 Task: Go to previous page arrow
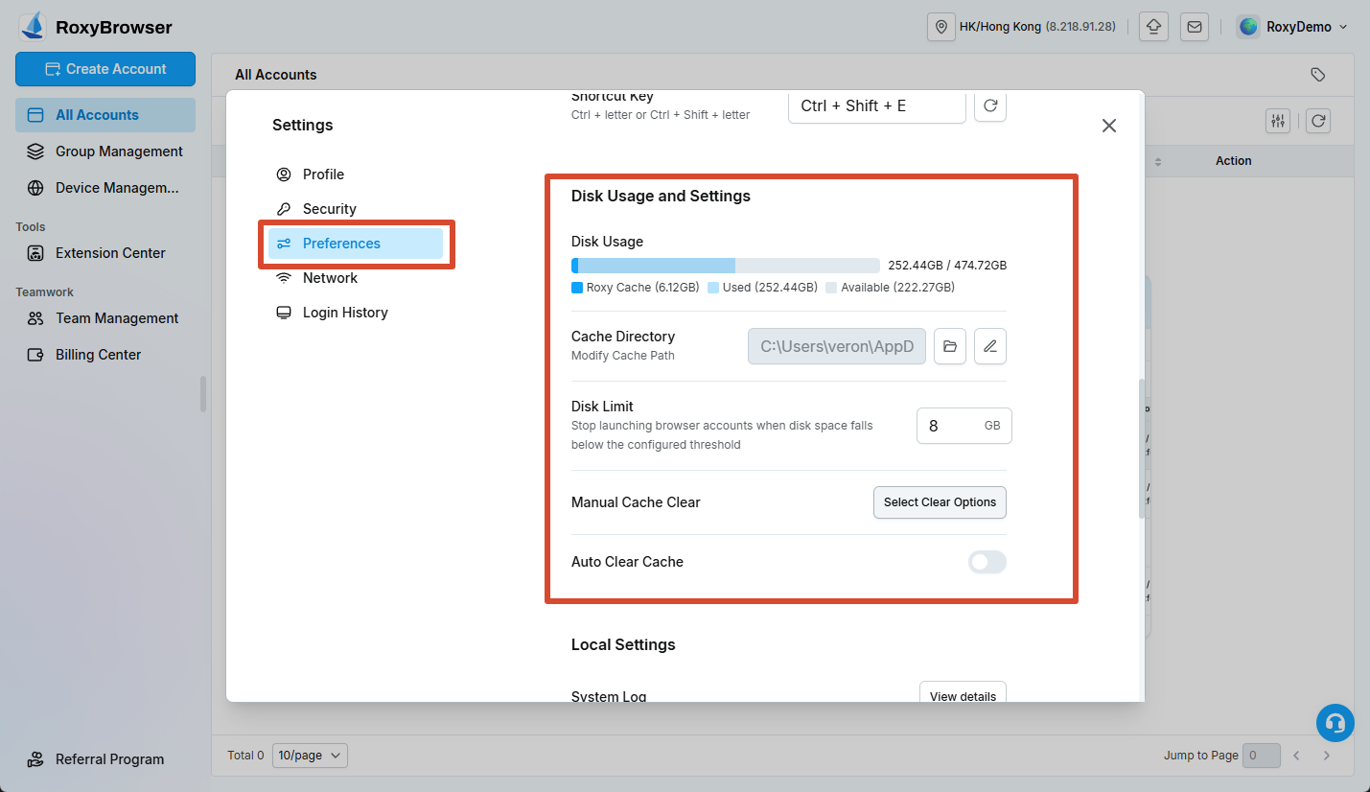pos(1296,756)
